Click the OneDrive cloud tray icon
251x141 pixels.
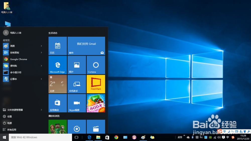[188, 137]
